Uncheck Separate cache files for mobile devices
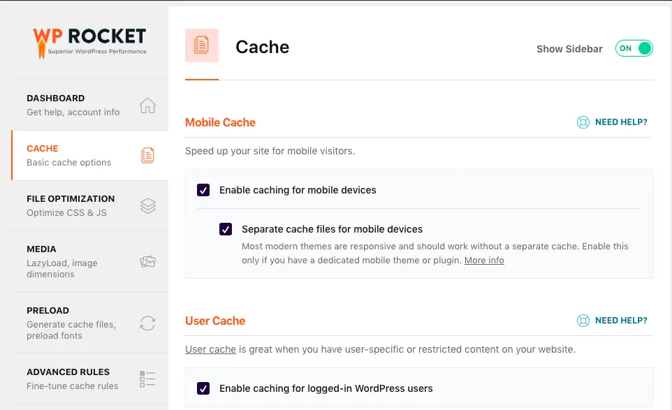Screen dimensions: 672x410 tap(226, 229)
